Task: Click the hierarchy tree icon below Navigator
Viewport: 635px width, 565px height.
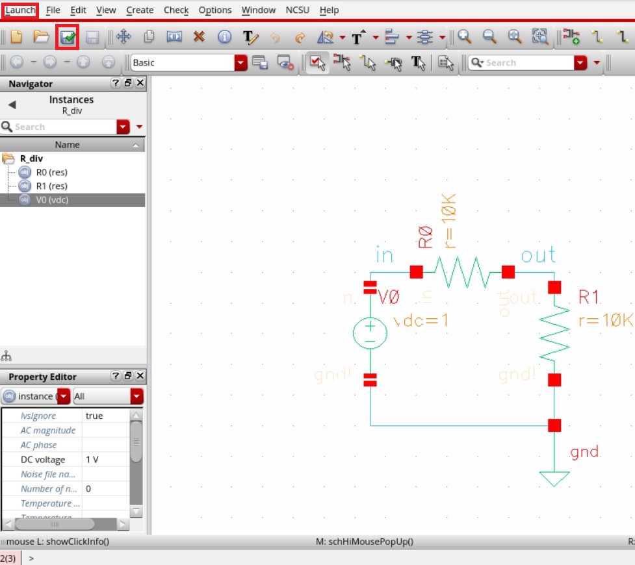Action: 6,356
